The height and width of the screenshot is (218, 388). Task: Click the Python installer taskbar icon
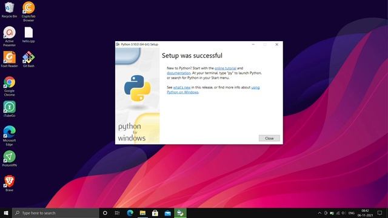coord(180,213)
